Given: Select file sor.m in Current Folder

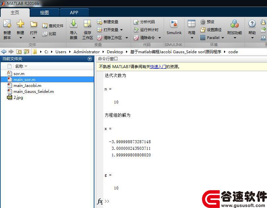Looking at the screenshot, I should (47, 73).
